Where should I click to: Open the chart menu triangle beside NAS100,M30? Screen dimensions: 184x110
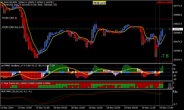[x=2, y=2]
